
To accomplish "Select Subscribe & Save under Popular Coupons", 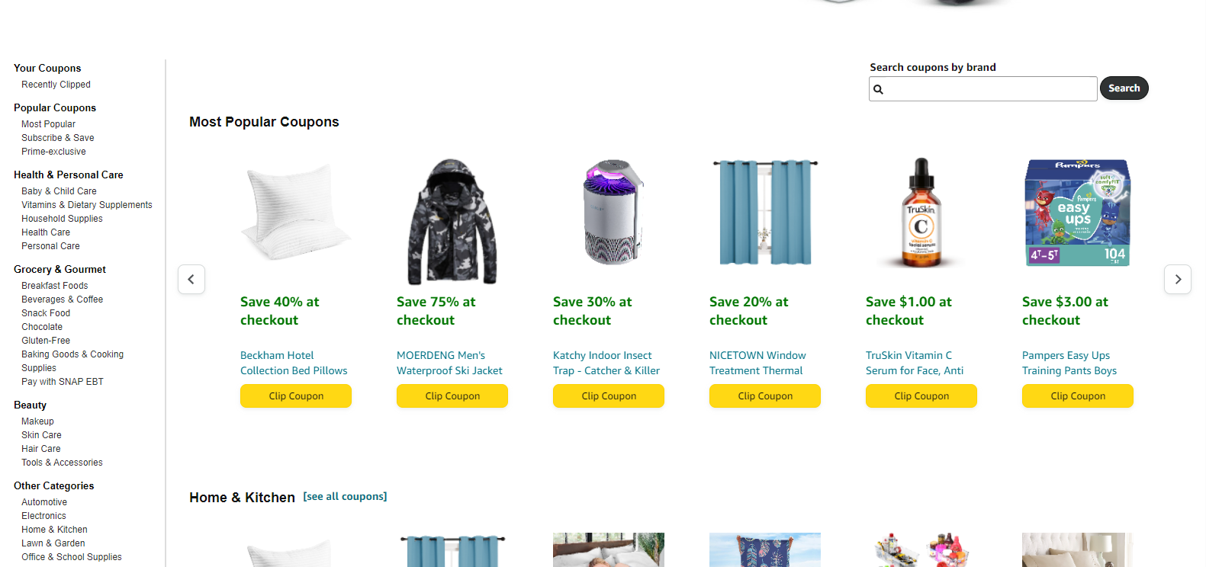I will click(57, 137).
